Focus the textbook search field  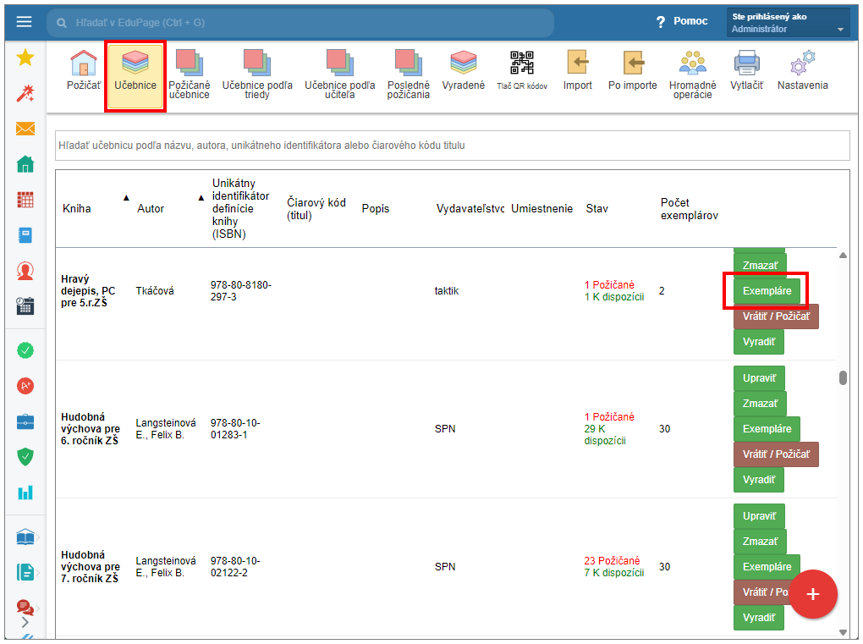[x=452, y=146]
